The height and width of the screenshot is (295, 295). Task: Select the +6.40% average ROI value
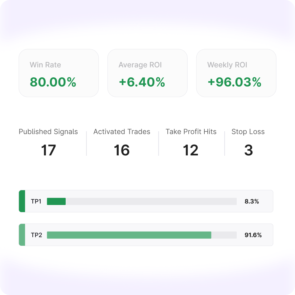(x=142, y=82)
